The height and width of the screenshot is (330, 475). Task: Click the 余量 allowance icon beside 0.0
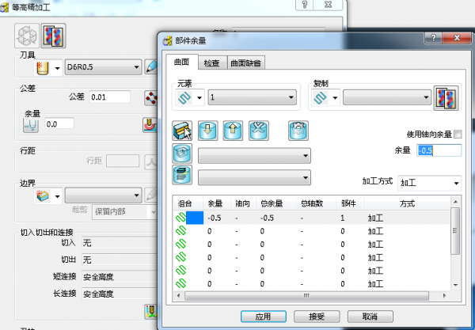pos(31,124)
